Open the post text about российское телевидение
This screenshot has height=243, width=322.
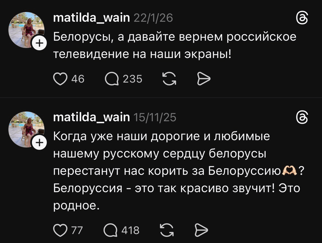coord(174,45)
